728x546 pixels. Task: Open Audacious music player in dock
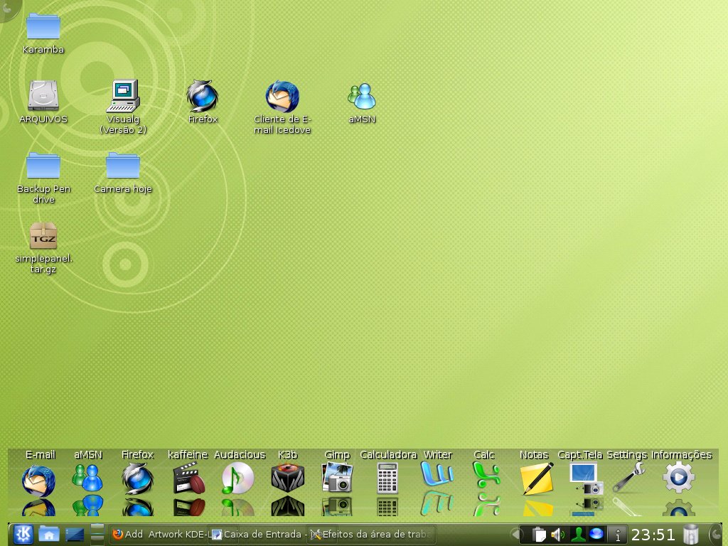point(237,478)
